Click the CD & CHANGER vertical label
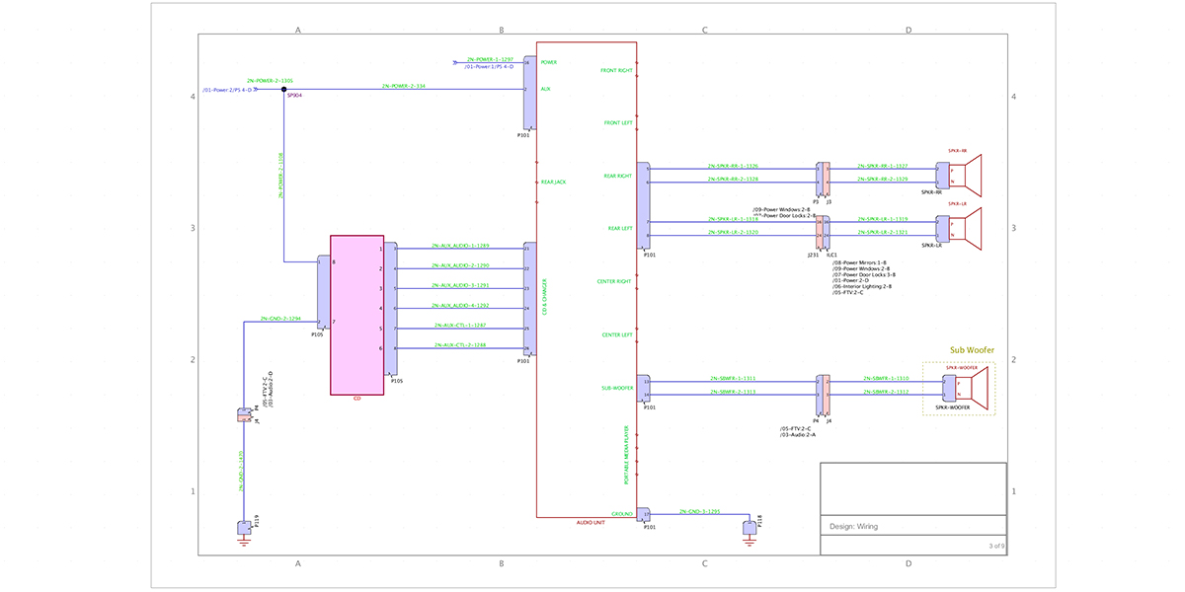 pyautogui.click(x=544, y=298)
